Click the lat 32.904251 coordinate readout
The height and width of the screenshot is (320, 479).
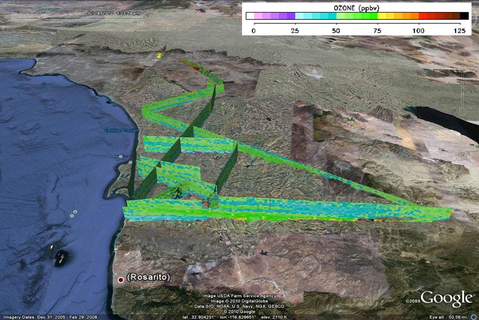pos(199,317)
